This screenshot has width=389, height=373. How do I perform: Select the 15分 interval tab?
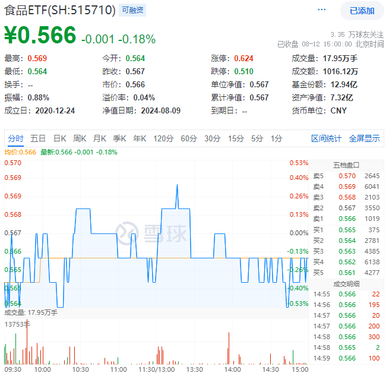point(236,138)
